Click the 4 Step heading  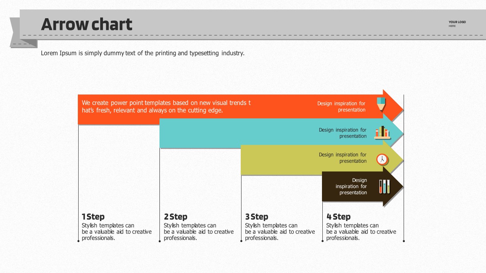[x=338, y=217]
